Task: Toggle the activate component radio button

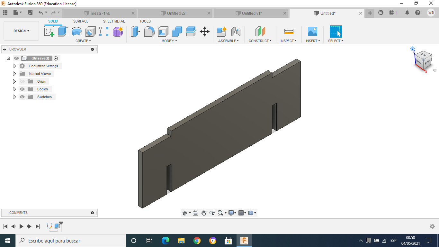Action: coord(56,58)
